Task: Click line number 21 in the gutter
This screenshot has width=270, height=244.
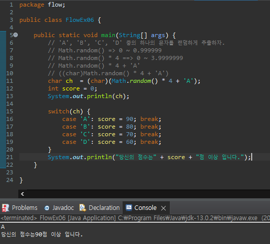Action: click(x=10, y=157)
